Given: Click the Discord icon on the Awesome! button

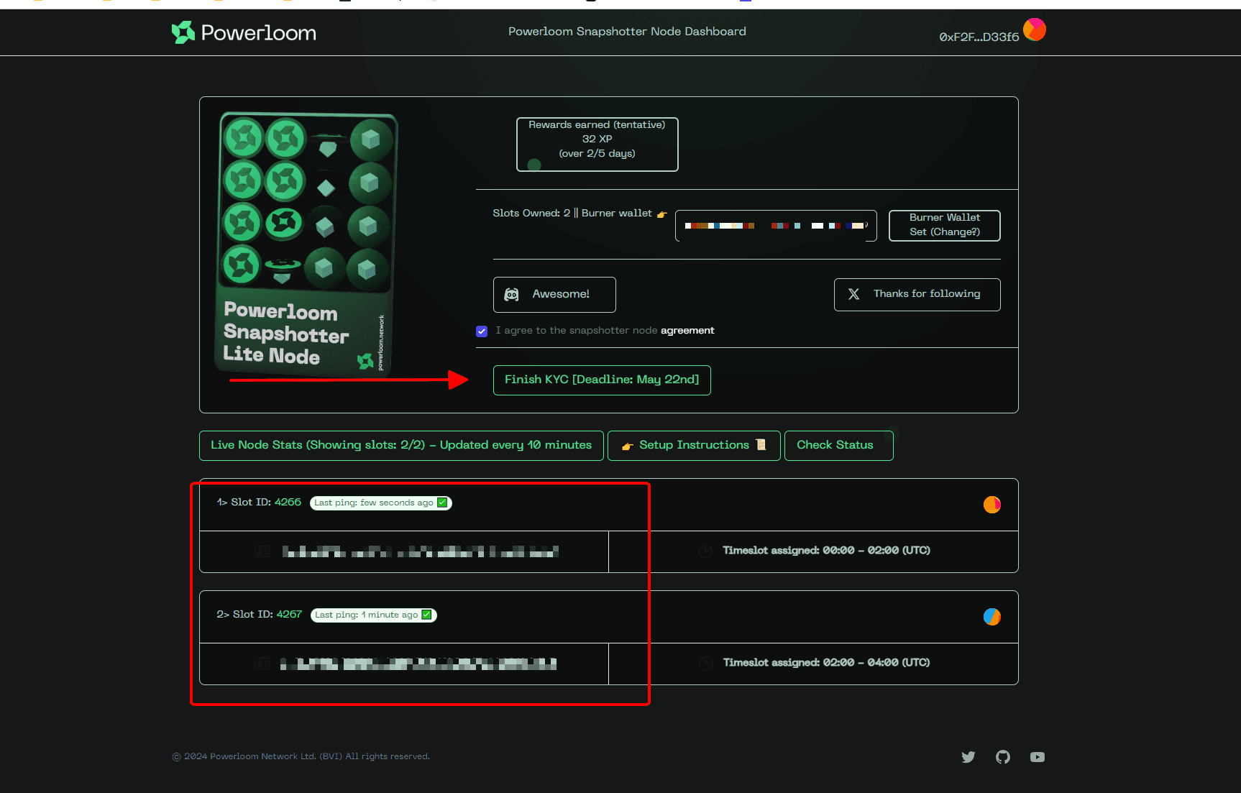Looking at the screenshot, I should pos(511,295).
